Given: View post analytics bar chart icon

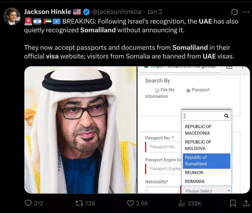Looking at the screenshot, I should pyautogui.click(x=181, y=204).
